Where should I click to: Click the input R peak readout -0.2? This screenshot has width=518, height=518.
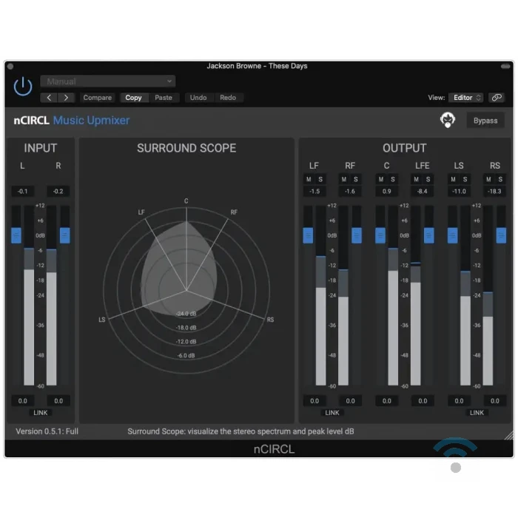click(58, 191)
